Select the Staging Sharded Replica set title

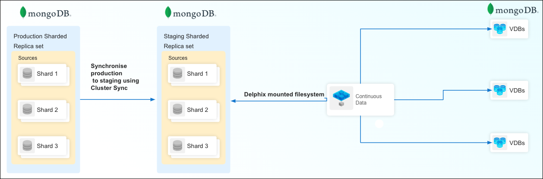[186, 41]
